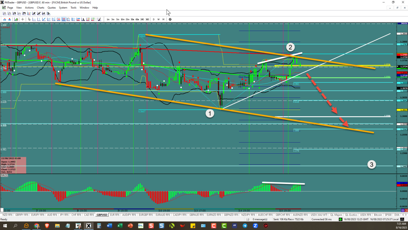408x230 pixels.
Task: Open Excel from the taskbar
Action: click(x=120, y=226)
